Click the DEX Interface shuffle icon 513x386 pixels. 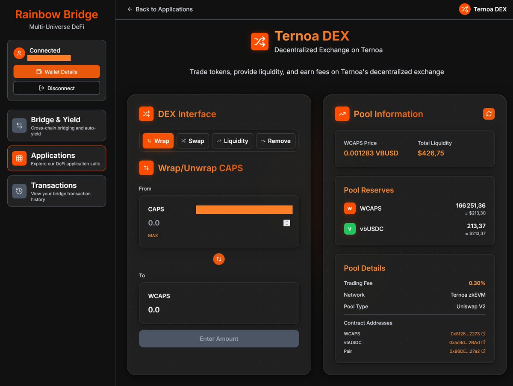pyautogui.click(x=146, y=114)
